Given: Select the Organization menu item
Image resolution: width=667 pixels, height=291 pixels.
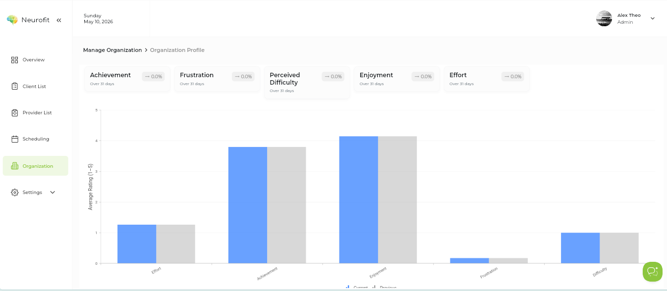Looking at the screenshot, I should click(35, 166).
